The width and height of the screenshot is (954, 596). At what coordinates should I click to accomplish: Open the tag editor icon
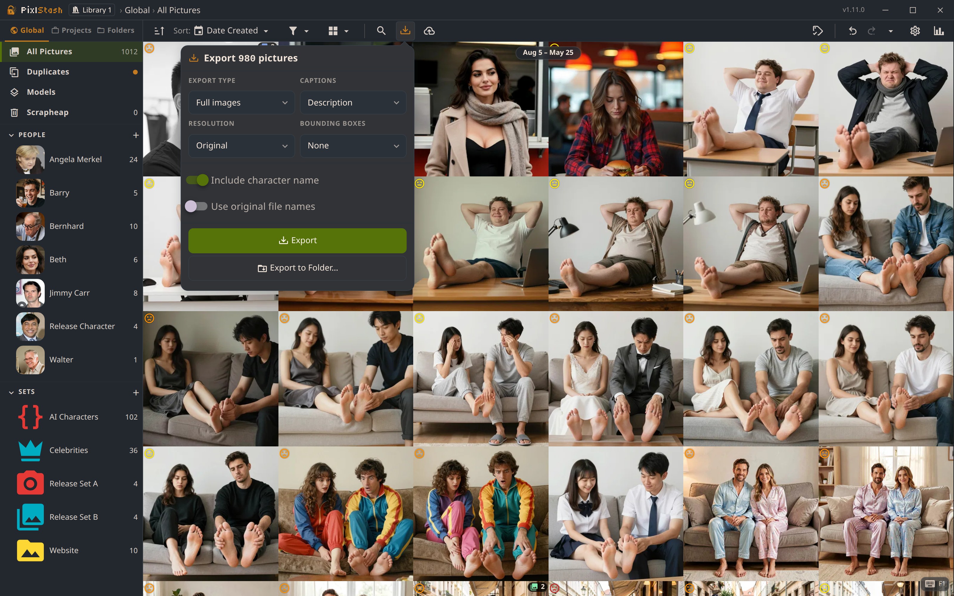pyautogui.click(x=817, y=31)
